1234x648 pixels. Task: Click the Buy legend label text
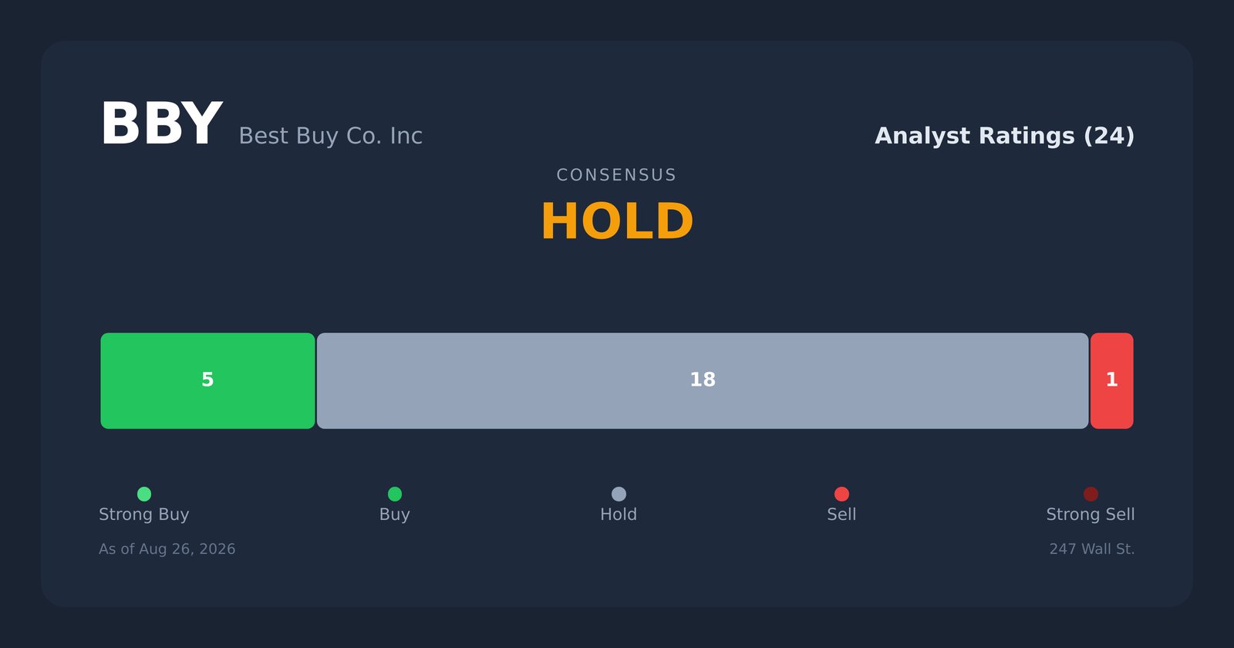tap(395, 515)
